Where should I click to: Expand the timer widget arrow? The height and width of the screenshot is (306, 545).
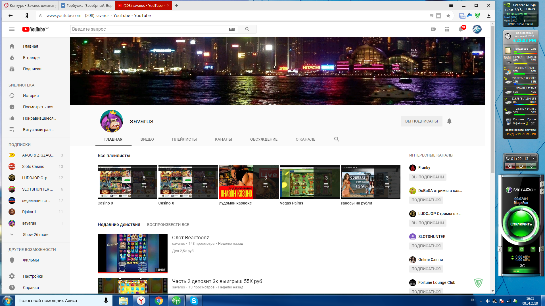[x=534, y=159]
